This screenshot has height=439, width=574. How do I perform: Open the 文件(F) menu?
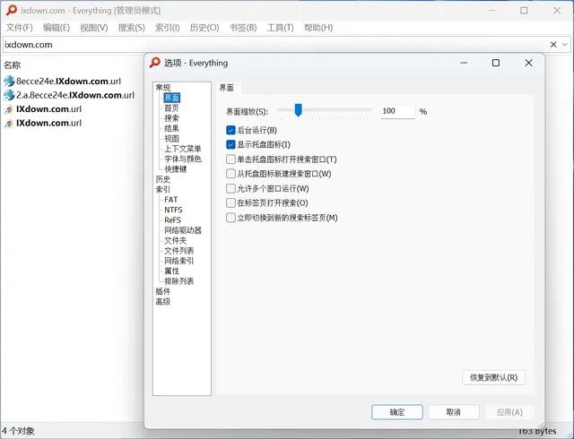tap(20, 28)
